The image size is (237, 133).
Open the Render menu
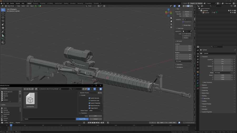pyautogui.click(x=12, y=3)
